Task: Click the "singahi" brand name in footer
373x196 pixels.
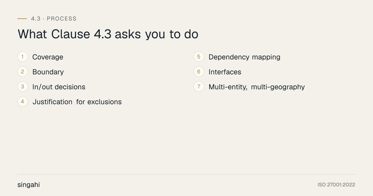Action: pyautogui.click(x=29, y=185)
